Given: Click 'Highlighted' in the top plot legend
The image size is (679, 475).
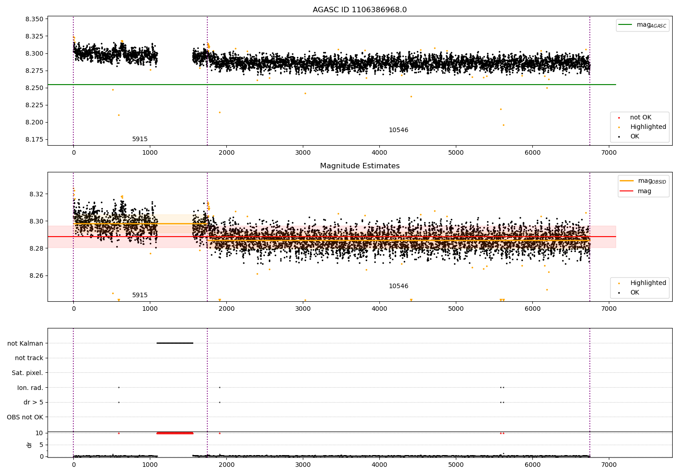Looking at the screenshot, I should (648, 127).
